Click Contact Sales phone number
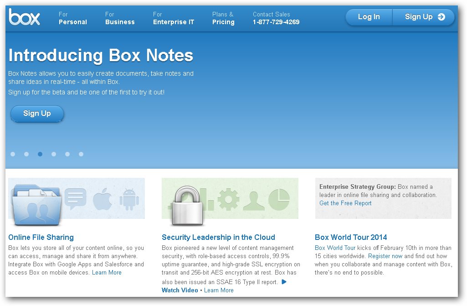467x306 pixels. click(276, 22)
